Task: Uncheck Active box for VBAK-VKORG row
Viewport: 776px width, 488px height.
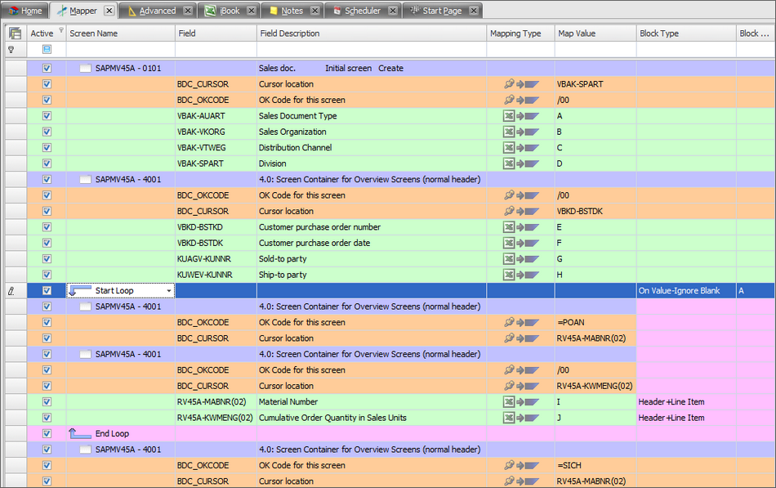Action: [47, 132]
